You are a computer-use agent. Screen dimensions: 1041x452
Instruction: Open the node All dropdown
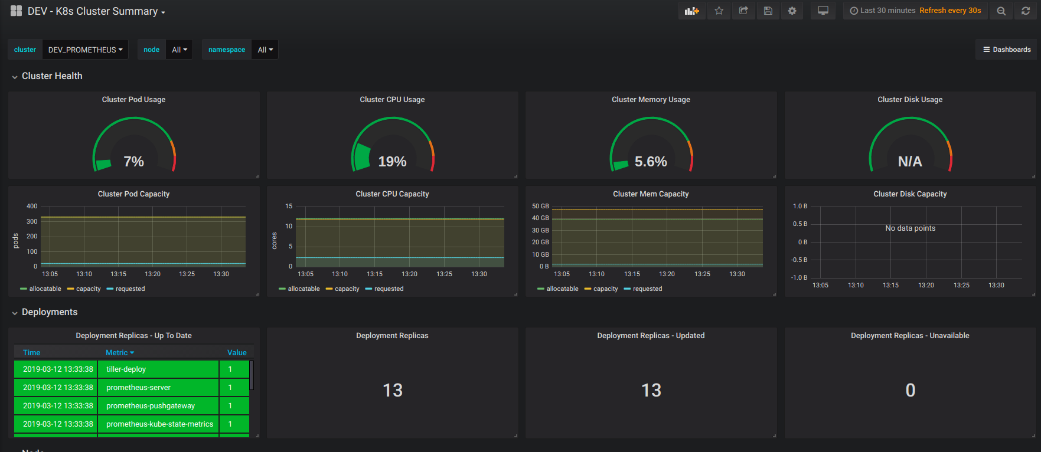[x=179, y=50]
